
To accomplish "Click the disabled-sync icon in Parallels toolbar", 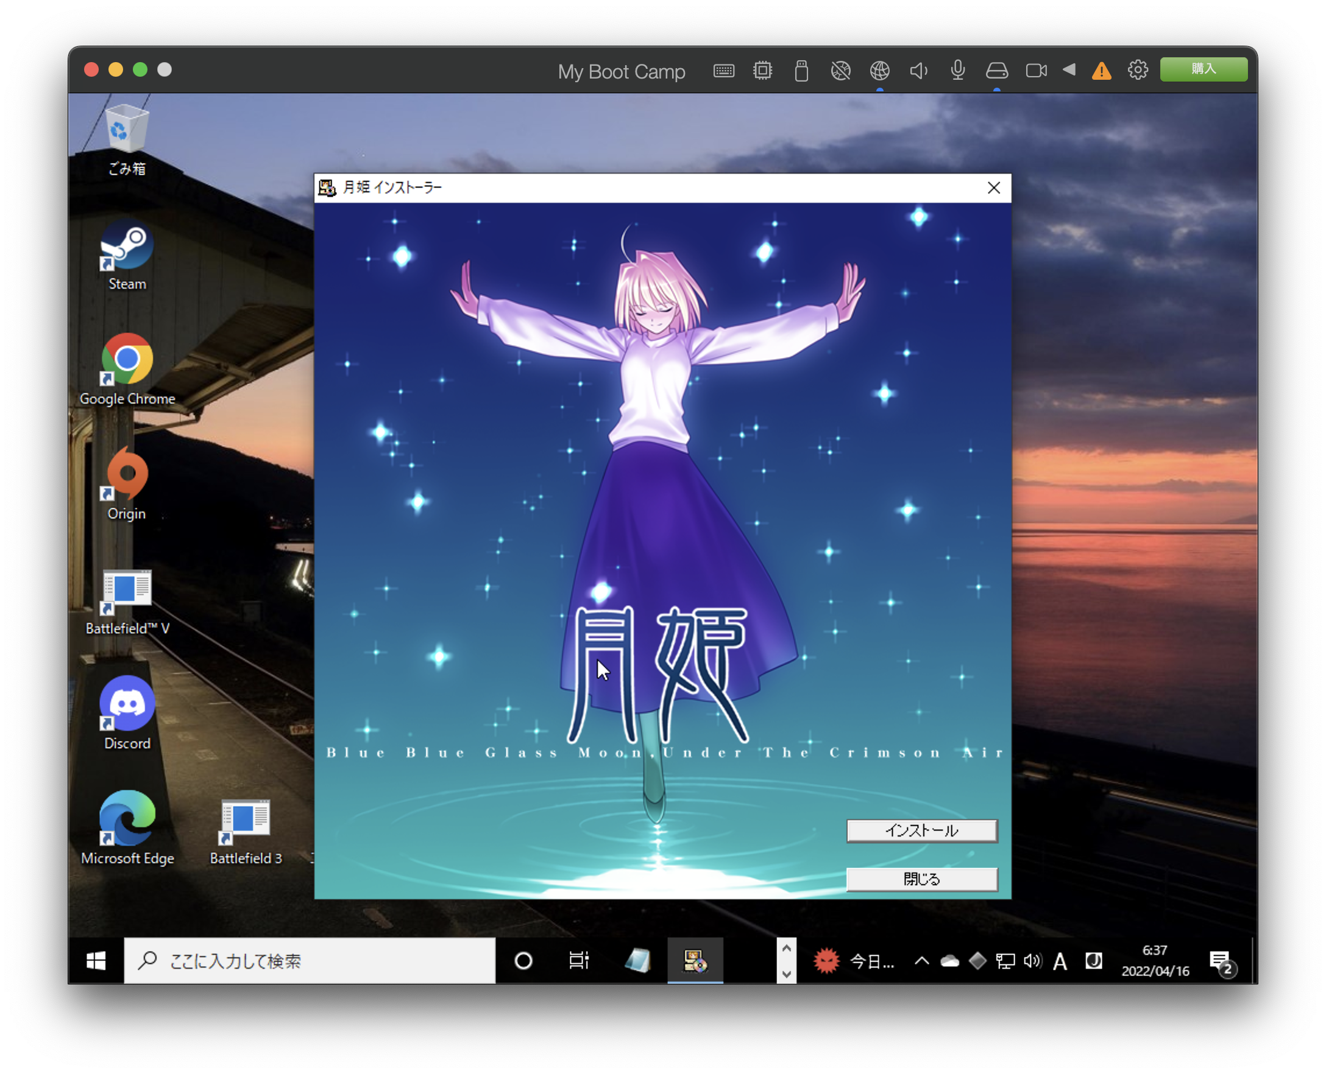I will coord(840,71).
